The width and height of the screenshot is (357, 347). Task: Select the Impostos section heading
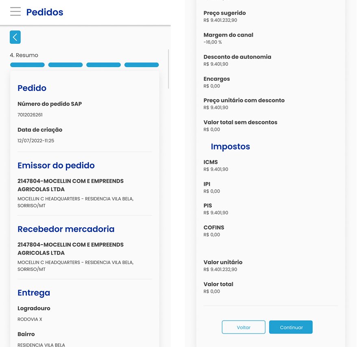231,147
